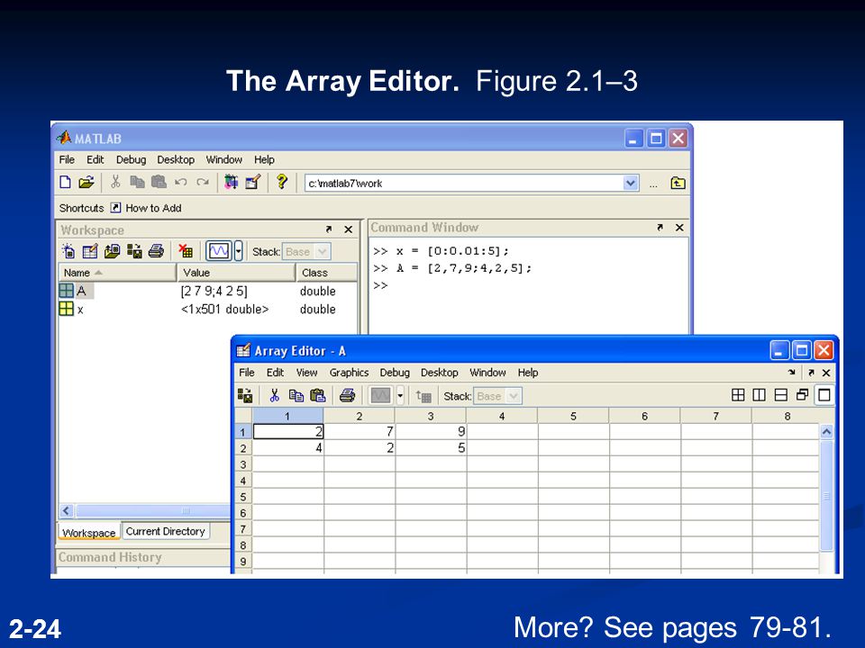Click Undo arrow in MATLAB toolbar
Viewport: 865px width, 648px height.
tap(180, 182)
